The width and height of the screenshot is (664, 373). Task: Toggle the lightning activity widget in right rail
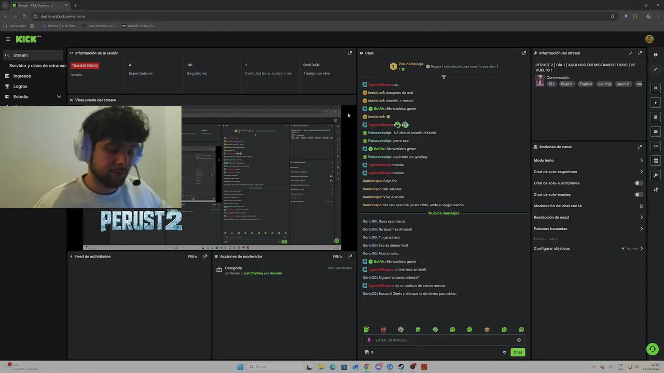tap(656, 103)
